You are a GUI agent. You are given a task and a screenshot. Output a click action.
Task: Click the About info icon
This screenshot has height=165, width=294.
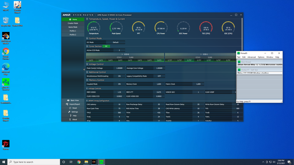(70, 120)
